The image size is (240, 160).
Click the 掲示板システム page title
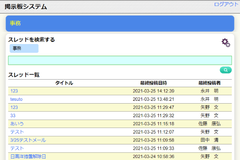pos(26,7)
